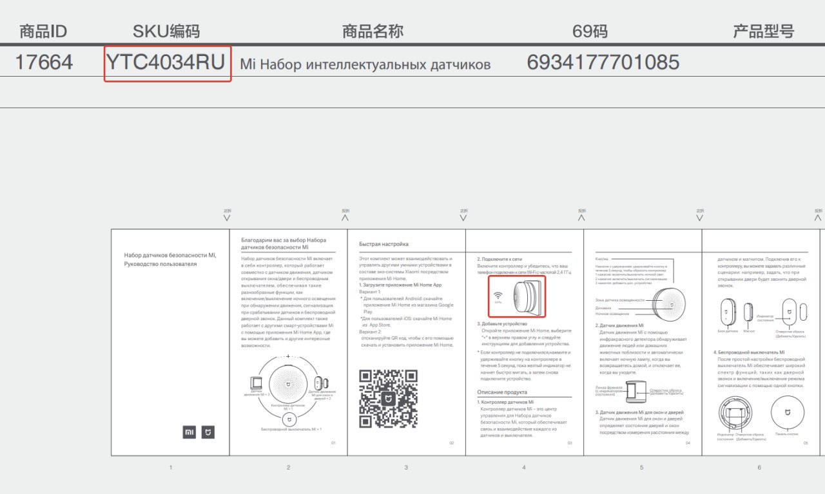825x494 pixels.
Task: Click the Mijia shield logo on the cover panel
Action: click(x=208, y=432)
